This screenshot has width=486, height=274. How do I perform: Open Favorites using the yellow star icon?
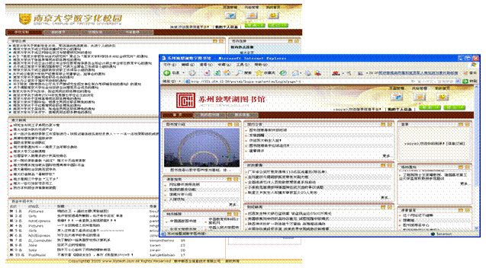(259, 73)
